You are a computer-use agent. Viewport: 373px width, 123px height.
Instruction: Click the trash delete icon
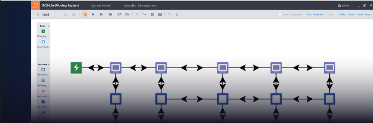pos(177,15)
